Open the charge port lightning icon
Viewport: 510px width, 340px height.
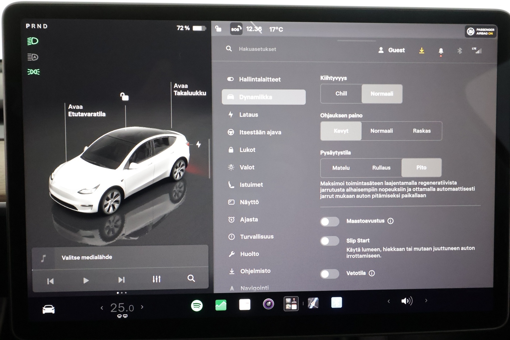pyautogui.click(x=198, y=144)
